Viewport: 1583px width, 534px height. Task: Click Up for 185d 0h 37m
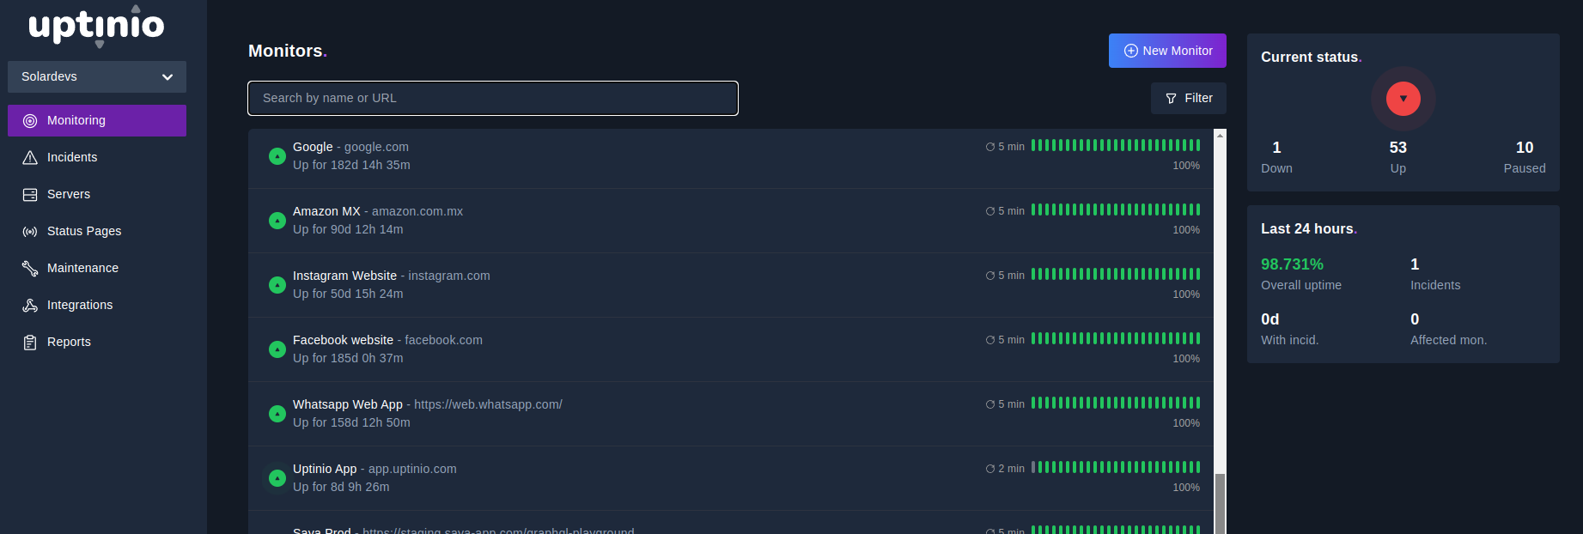click(x=348, y=358)
